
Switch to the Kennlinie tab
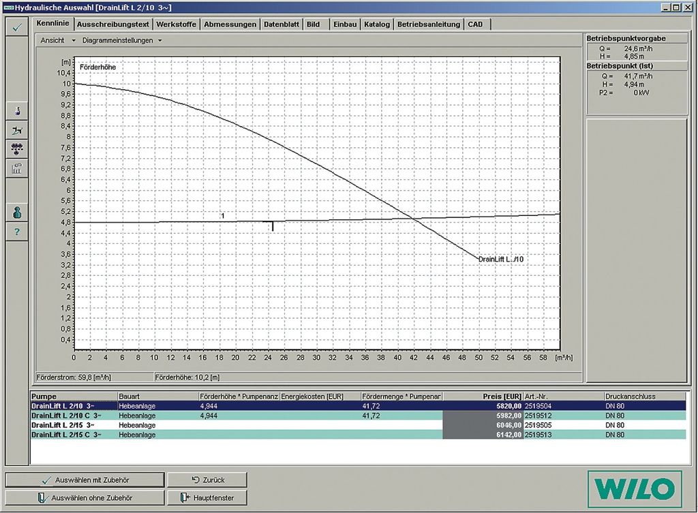pyautogui.click(x=53, y=23)
